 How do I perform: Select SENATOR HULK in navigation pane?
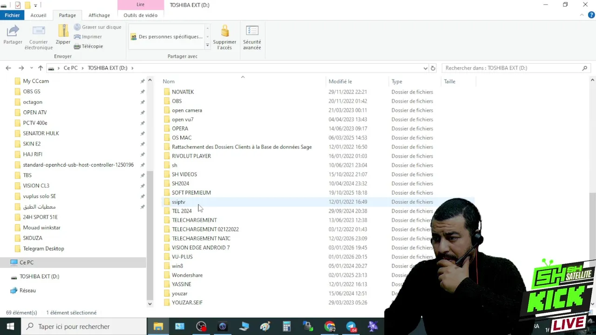[41, 133]
